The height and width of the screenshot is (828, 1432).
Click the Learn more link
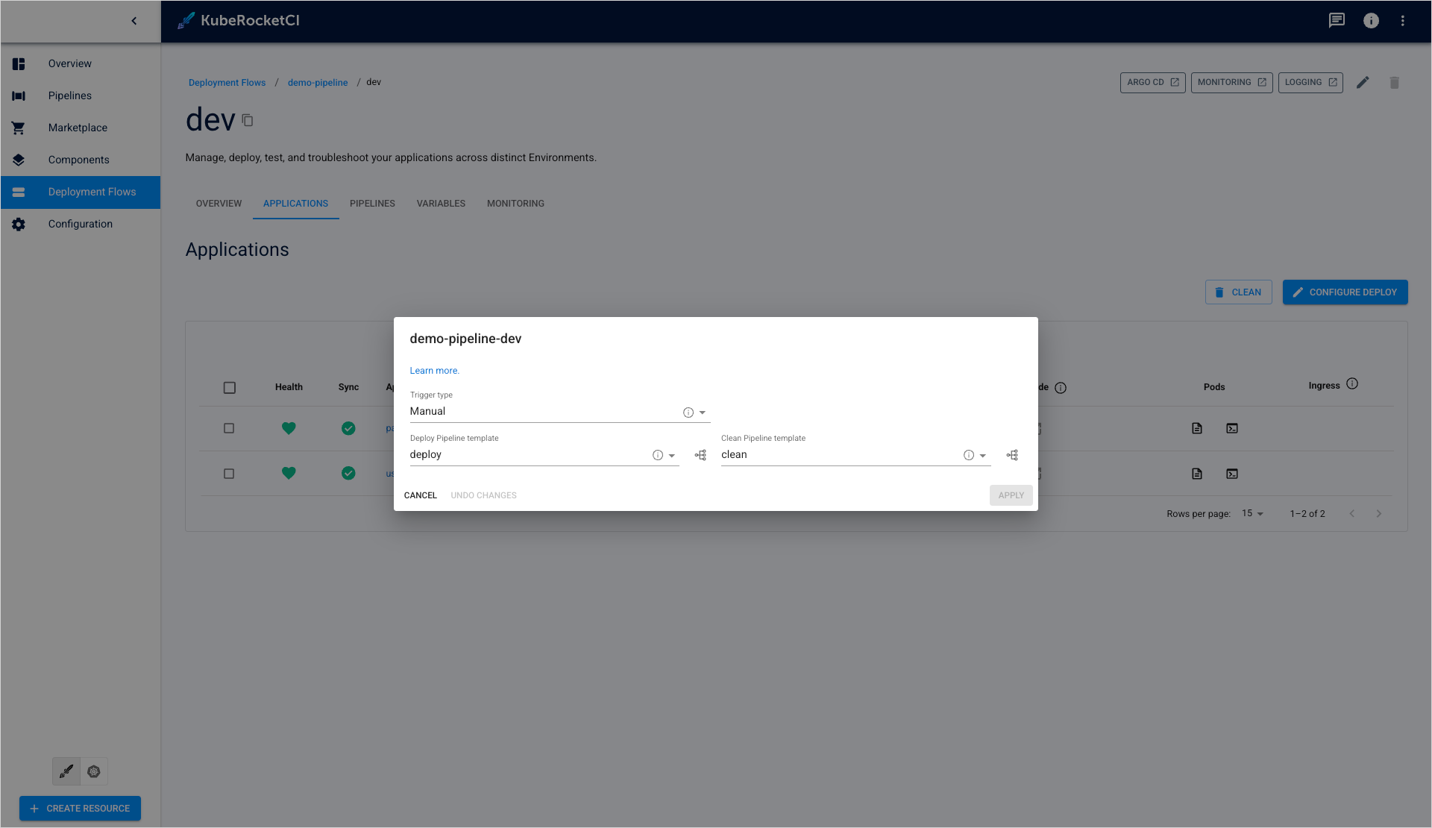[x=434, y=370]
